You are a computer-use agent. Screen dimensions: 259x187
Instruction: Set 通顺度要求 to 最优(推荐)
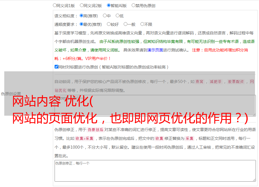(81, 24)
